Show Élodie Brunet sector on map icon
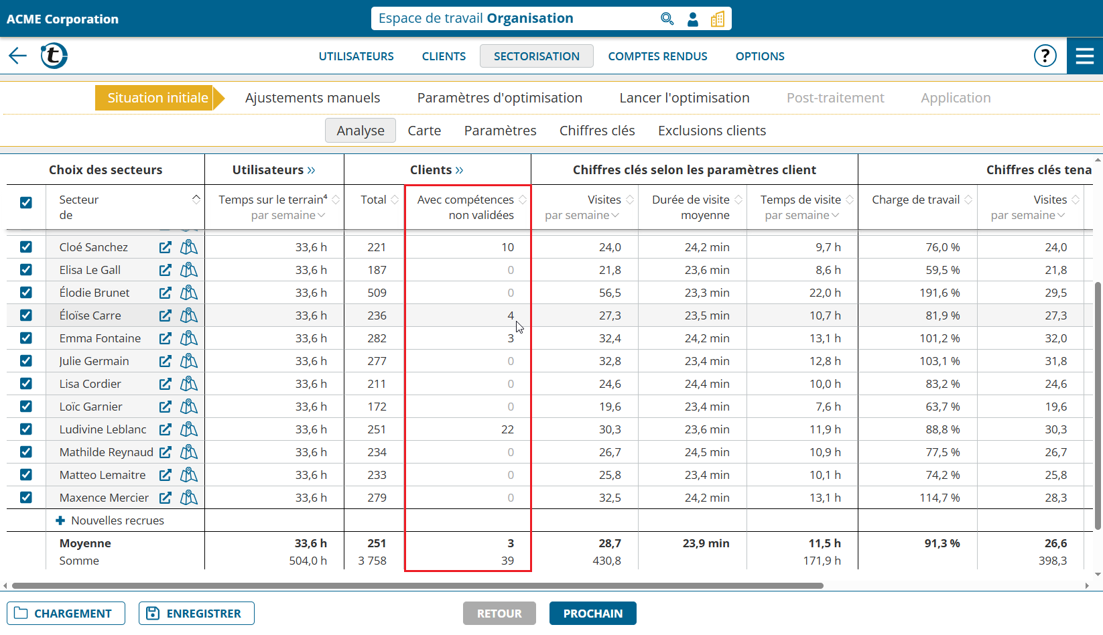 [189, 293]
